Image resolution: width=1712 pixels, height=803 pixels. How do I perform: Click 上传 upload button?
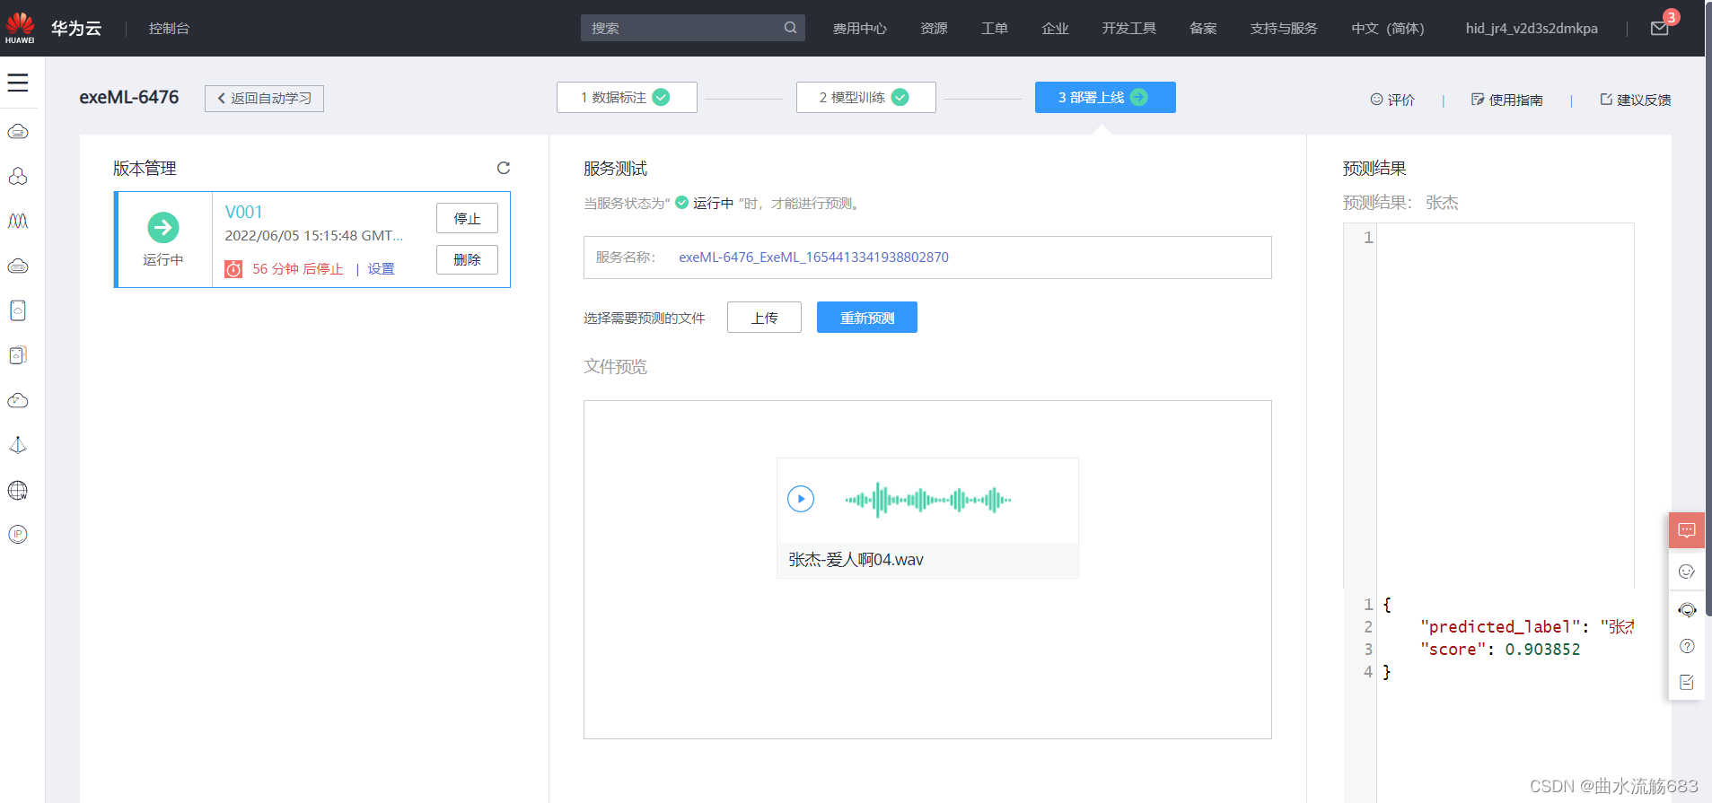tap(764, 318)
